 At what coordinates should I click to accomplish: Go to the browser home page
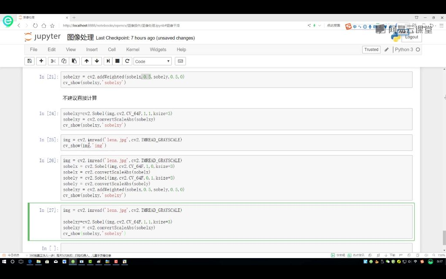(44, 26)
